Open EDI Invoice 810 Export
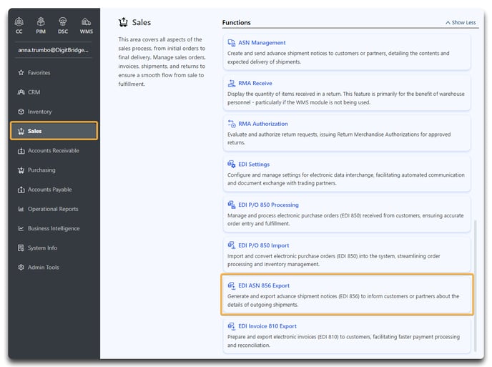Viewport: 492px width, 367px height. point(267,326)
